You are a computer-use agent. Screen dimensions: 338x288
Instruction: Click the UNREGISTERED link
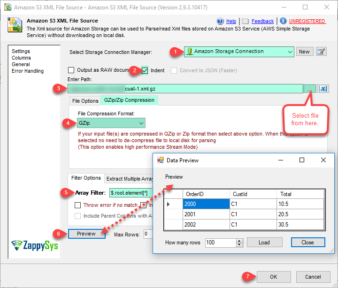point(307,21)
